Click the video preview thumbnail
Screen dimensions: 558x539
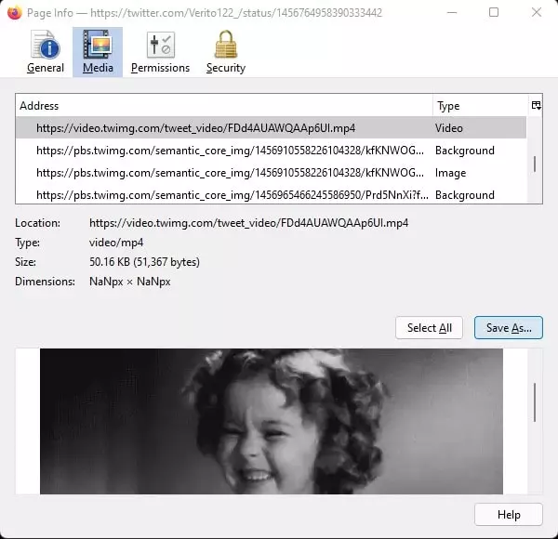[x=272, y=421]
